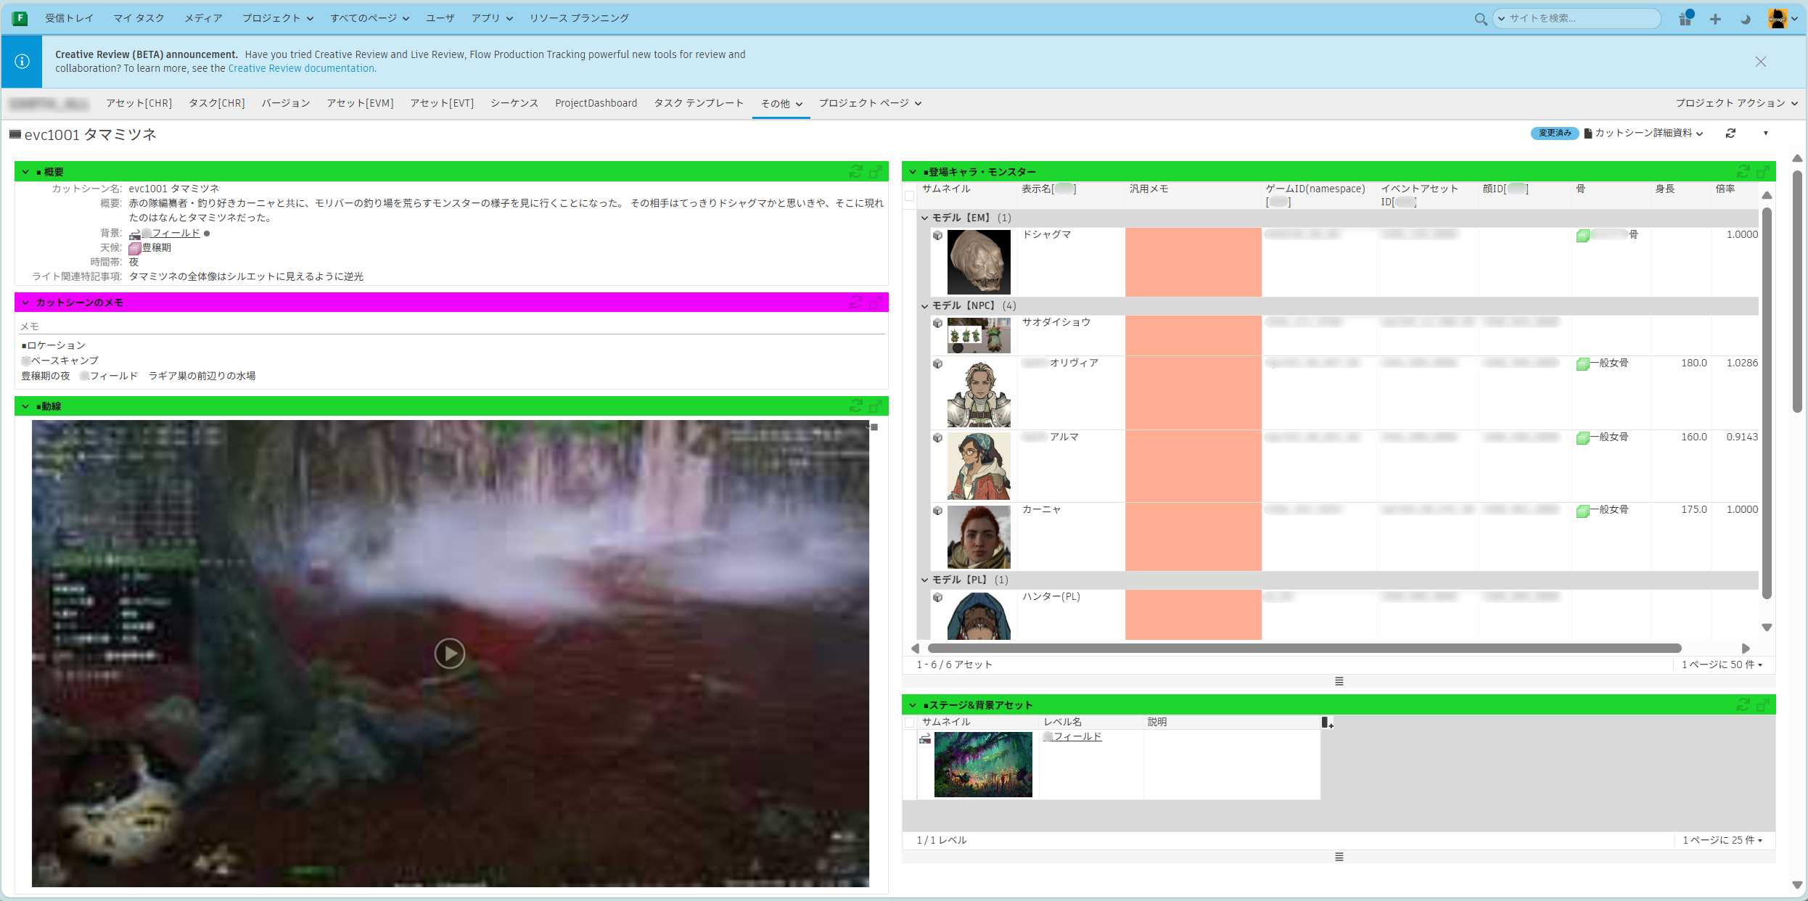Click the refresh icon next to the page dropdown
The height and width of the screenshot is (901, 1808).
tap(1731, 133)
